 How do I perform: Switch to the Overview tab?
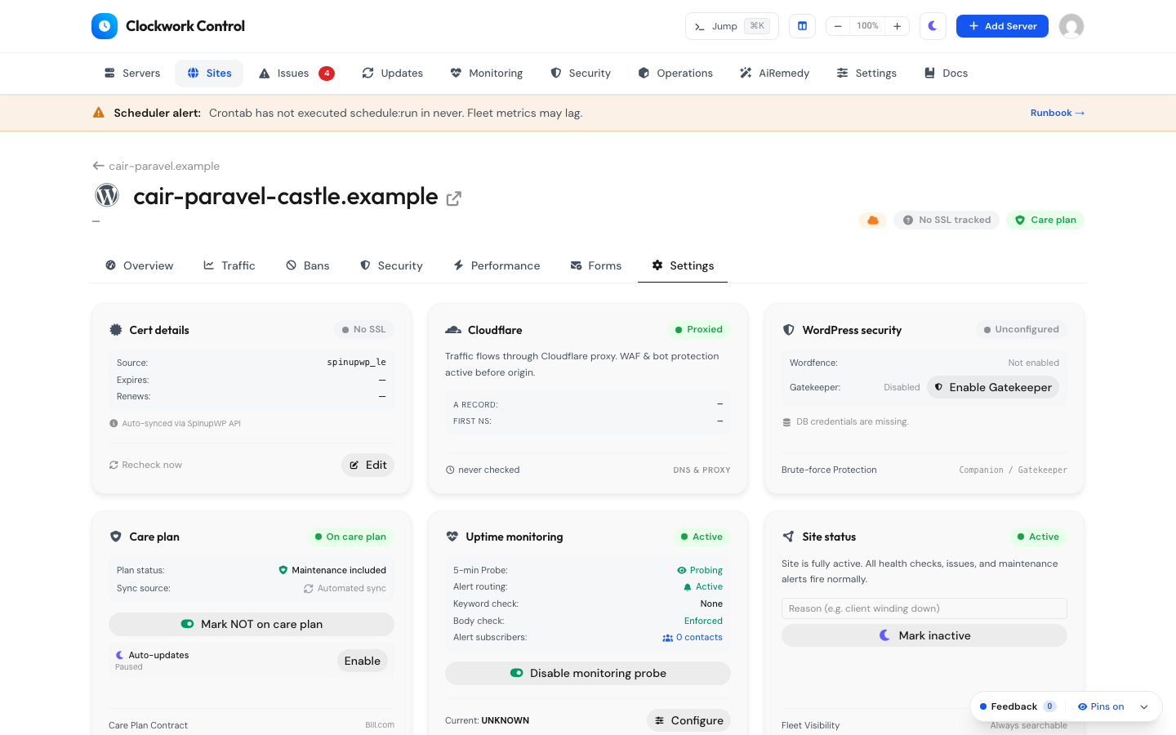pyautogui.click(x=140, y=265)
